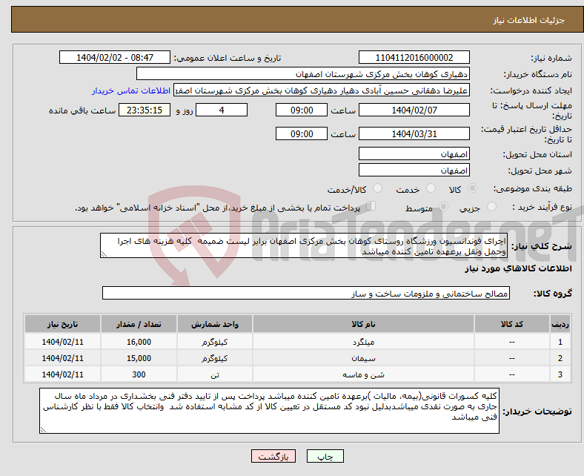The height and width of the screenshot is (476, 584).
Task: Click the buyer organization name field
Action: (303, 74)
